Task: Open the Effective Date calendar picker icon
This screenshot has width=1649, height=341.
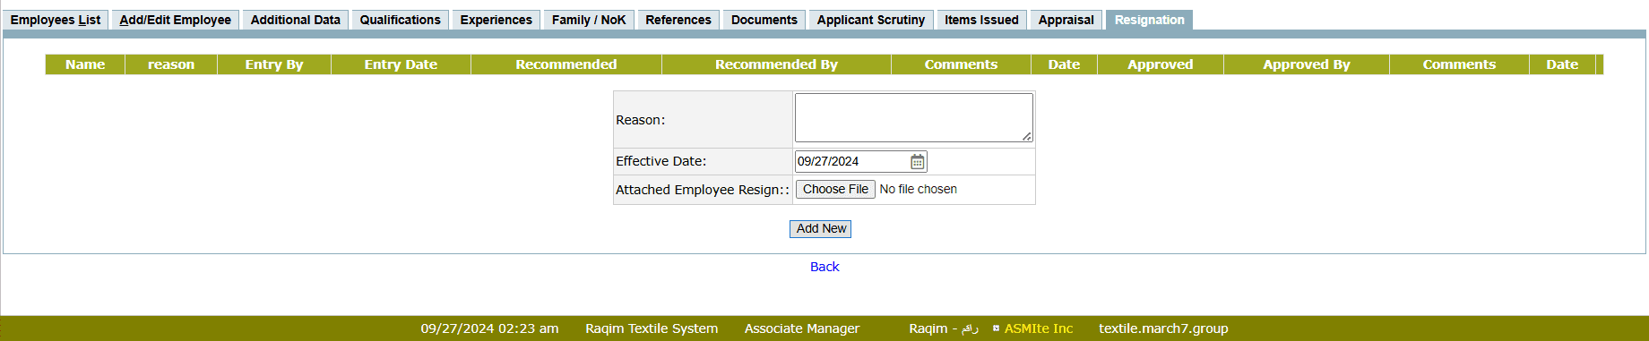Action: 917,162
